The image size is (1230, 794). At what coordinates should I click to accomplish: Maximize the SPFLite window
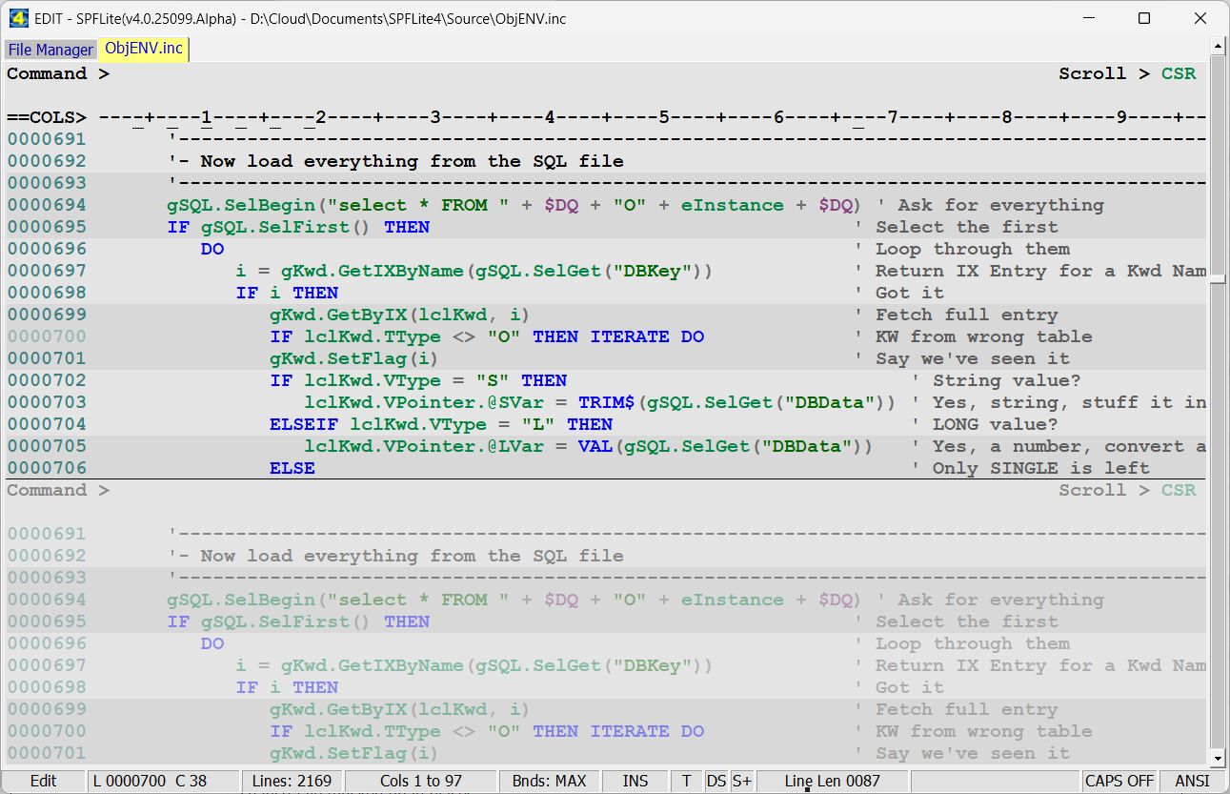point(1144,18)
